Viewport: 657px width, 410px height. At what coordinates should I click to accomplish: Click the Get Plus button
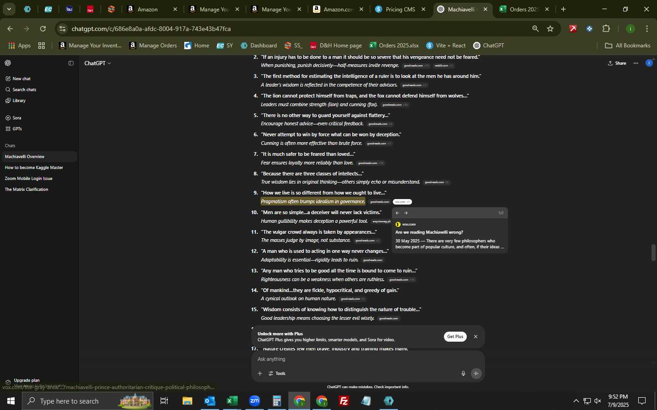click(x=455, y=337)
